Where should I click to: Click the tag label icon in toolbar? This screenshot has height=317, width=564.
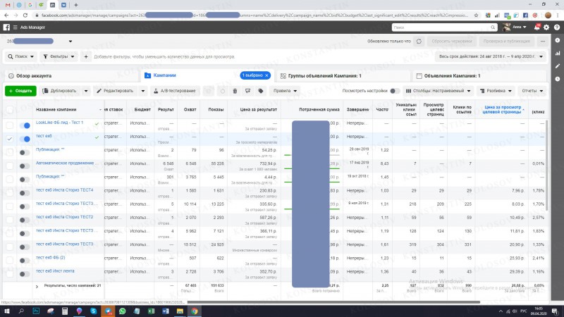261,91
